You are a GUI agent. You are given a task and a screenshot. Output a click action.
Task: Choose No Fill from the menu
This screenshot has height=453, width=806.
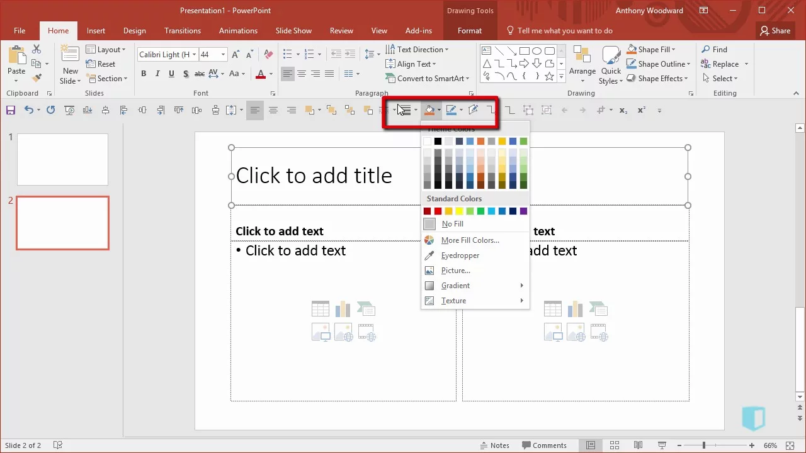pos(475,224)
